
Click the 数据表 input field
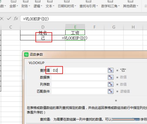tap(79, 77)
